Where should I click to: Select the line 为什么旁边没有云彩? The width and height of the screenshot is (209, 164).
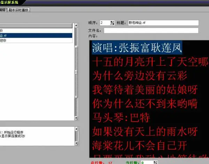pyautogui.click(x=140, y=76)
